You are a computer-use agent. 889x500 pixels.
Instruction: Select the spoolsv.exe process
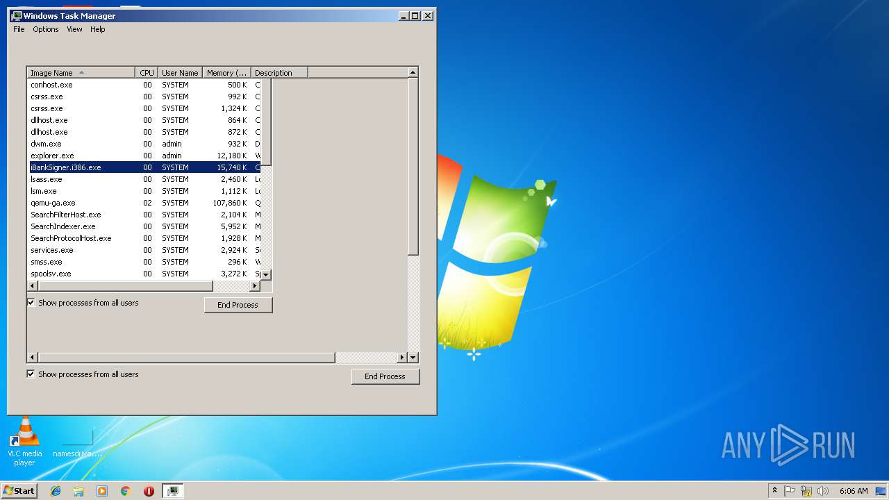click(144, 274)
